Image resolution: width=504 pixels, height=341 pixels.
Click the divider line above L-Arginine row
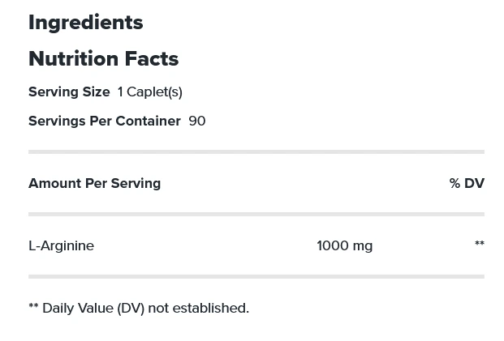pos(256,214)
